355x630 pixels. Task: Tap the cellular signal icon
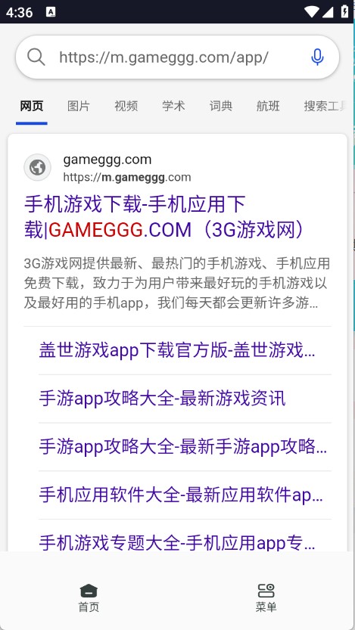(x=328, y=11)
